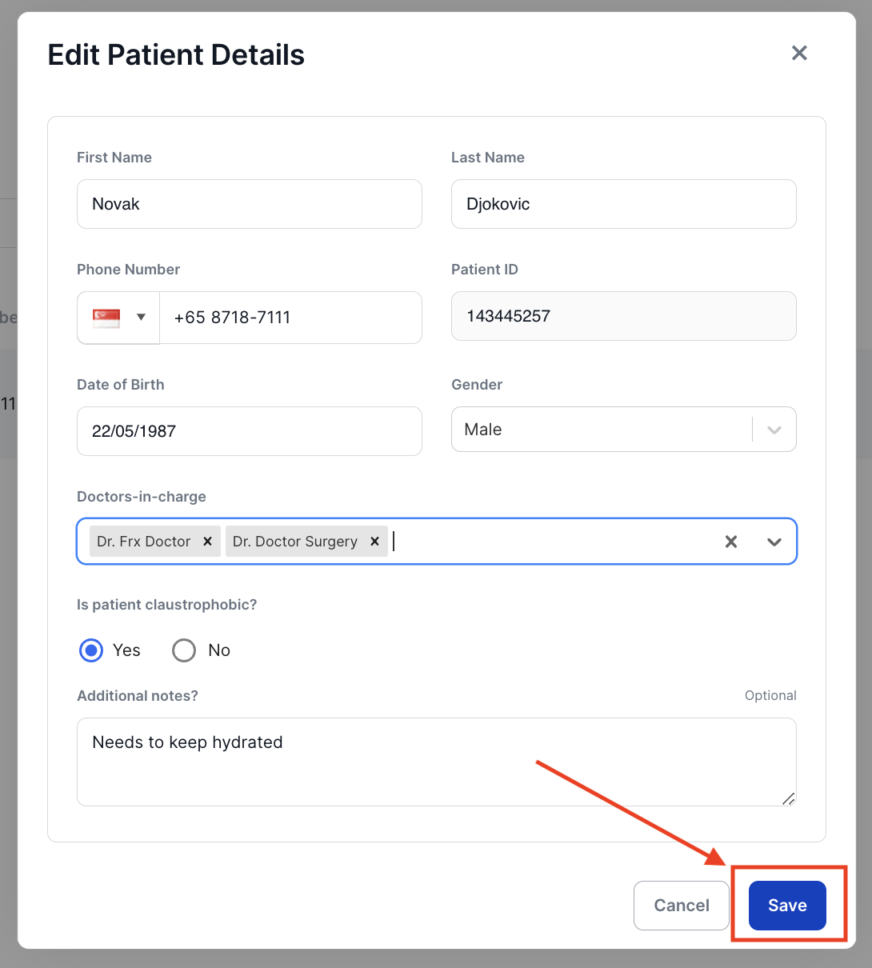Click the Date of Birth input field
The height and width of the screenshot is (968, 872).
click(x=249, y=431)
